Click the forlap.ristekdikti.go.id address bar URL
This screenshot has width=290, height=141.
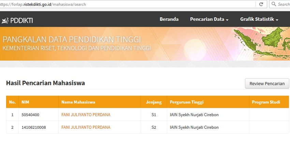click(44, 4)
